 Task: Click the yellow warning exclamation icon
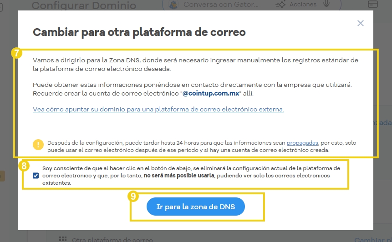coord(38,144)
